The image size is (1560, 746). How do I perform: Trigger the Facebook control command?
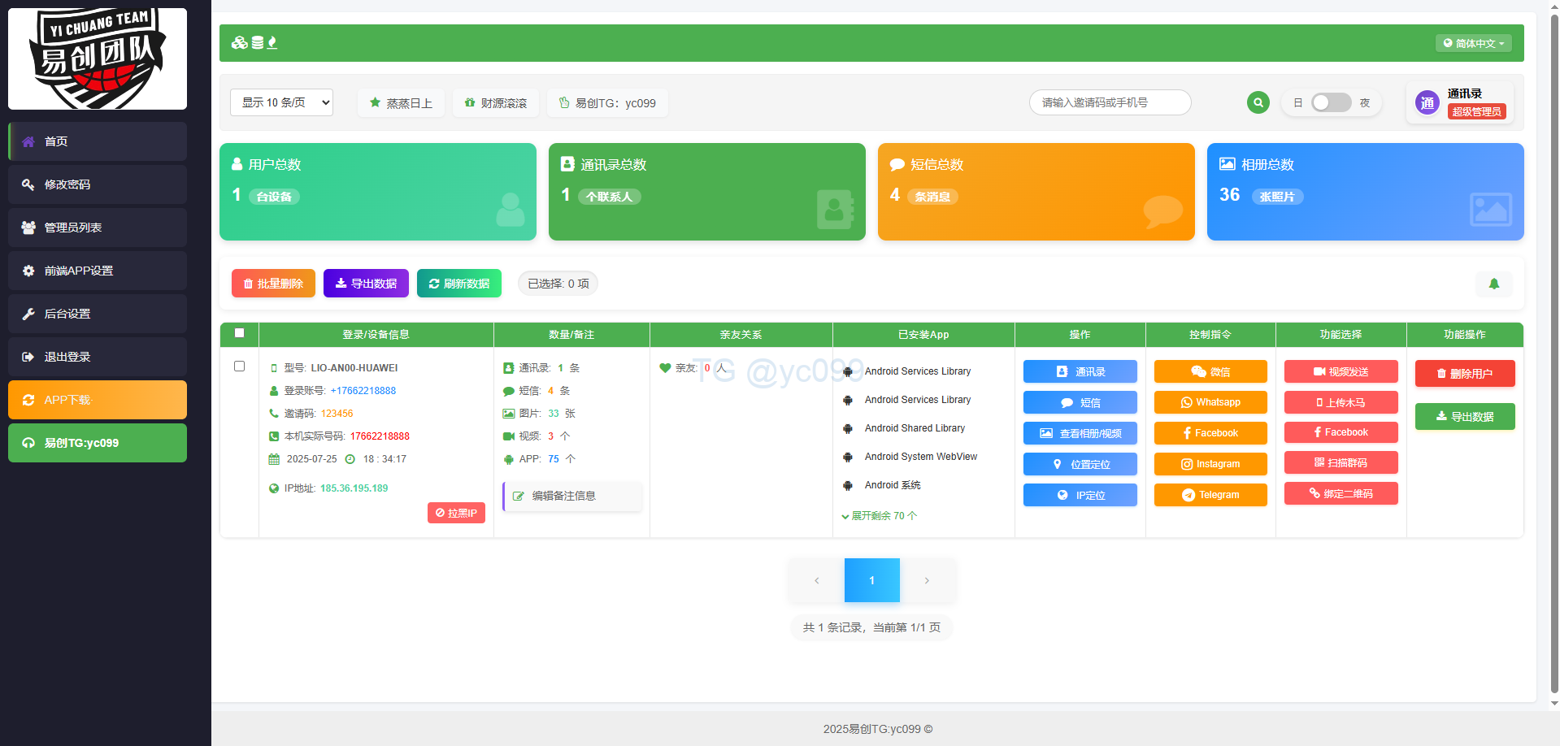pos(1210,433)
